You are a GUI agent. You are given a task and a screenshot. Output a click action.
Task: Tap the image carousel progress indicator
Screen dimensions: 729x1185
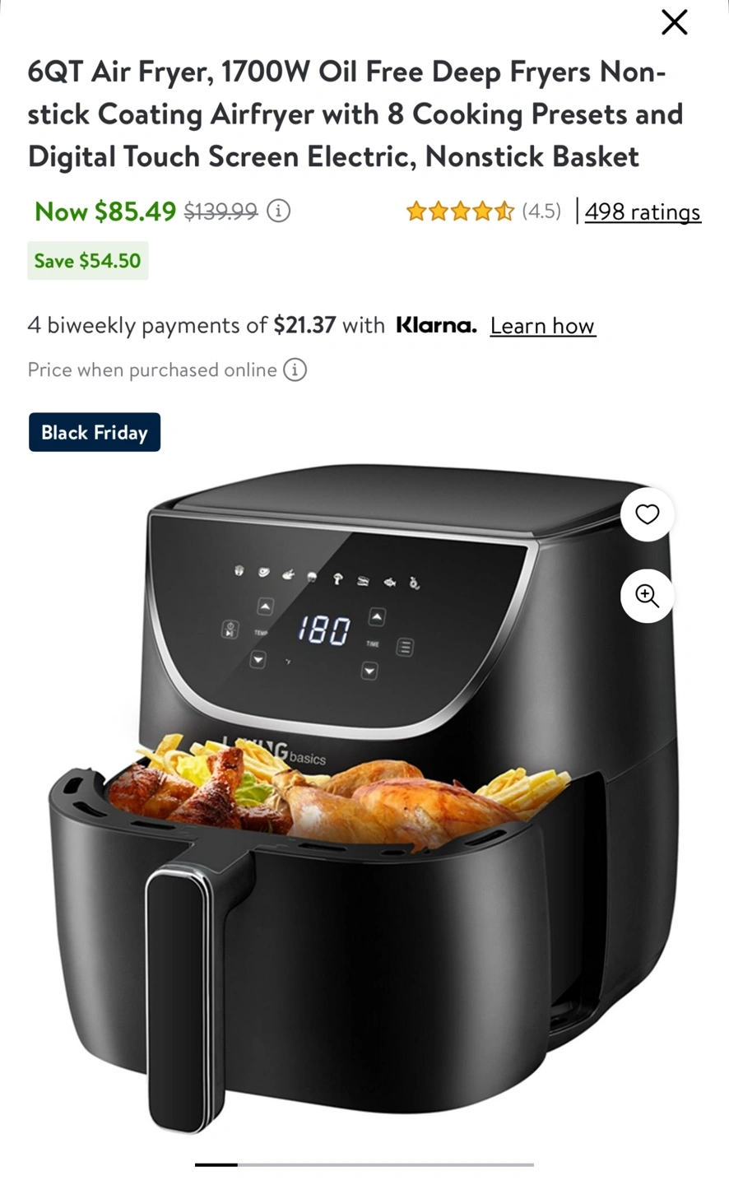[364, 1164]
